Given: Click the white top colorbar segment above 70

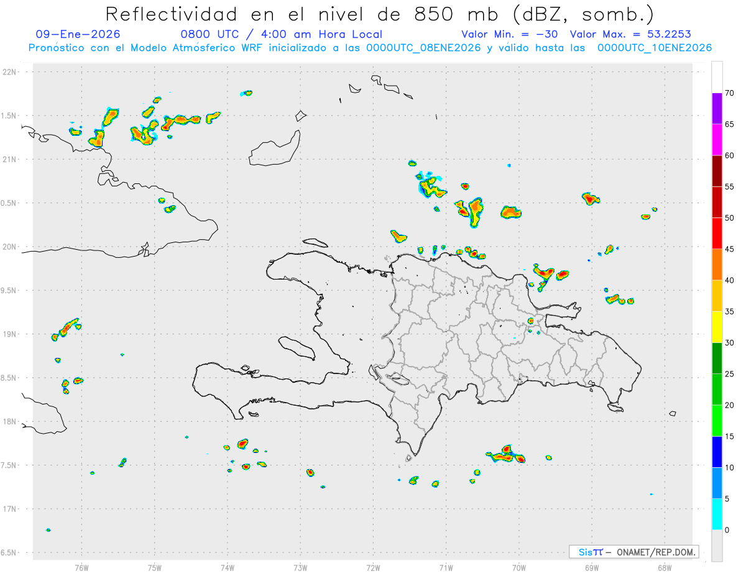Looking at the screenshot, I should [x=717, y=78].
